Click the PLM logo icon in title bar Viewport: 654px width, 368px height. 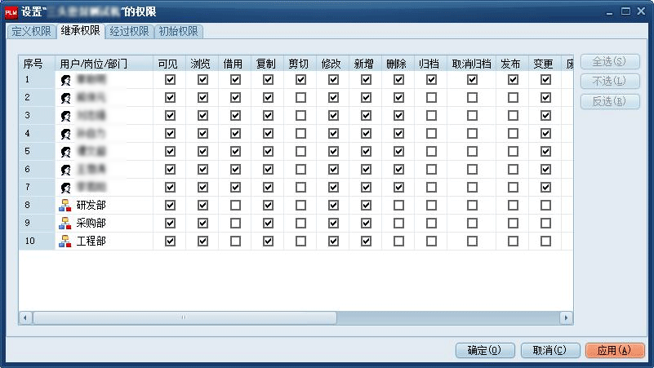pos(11,11)
